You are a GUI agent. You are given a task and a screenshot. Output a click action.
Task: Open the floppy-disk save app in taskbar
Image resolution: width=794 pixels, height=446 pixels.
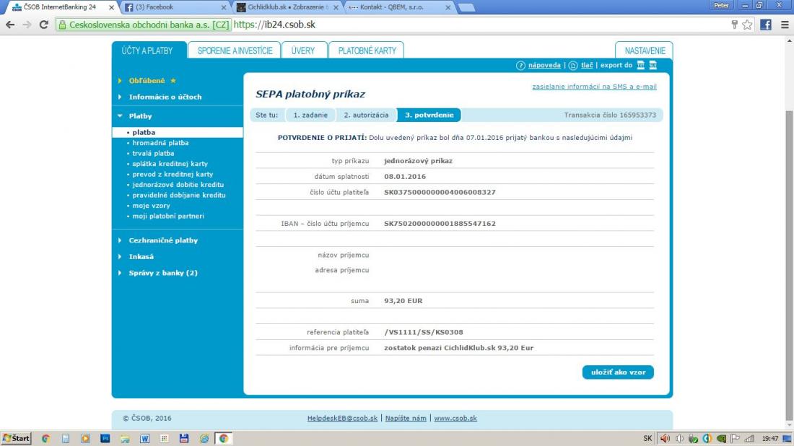[x=184, y=438]
